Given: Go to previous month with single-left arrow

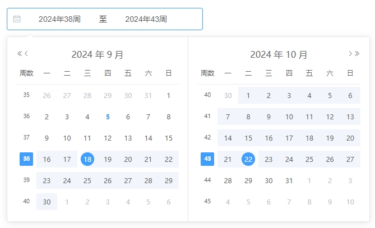Looking at the screenshot, I should 26,54.
